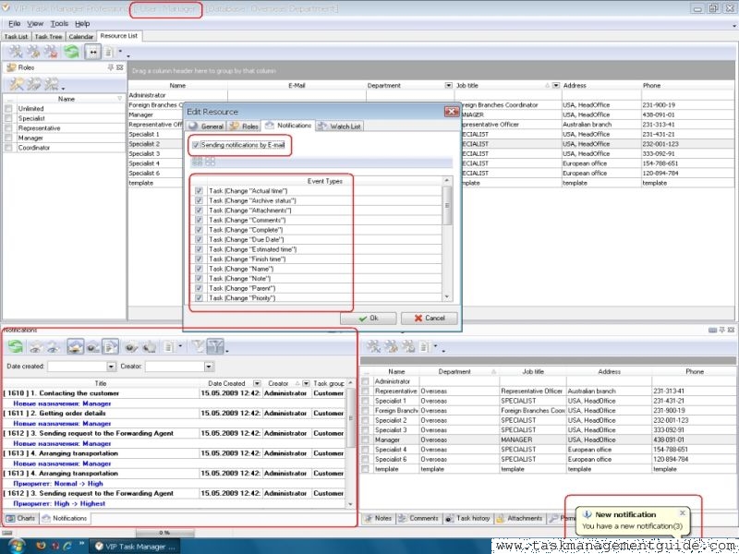This screenshot has height=554, width=739.
Task: Click Ok in the Edit Resource dialog
Action: 368,319
